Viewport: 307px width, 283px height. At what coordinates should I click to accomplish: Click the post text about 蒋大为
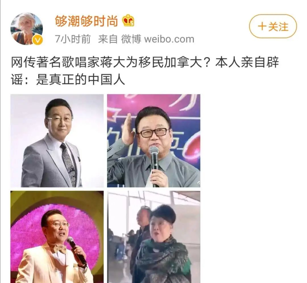[x=145, y=71]
